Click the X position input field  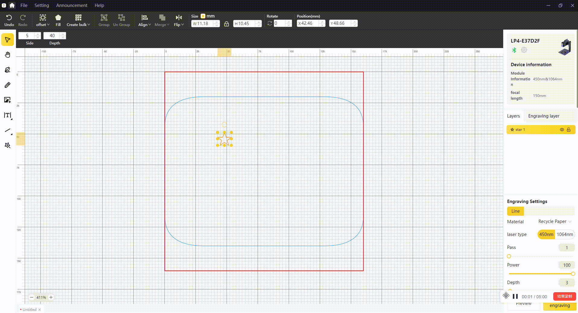tap(311, 23)
